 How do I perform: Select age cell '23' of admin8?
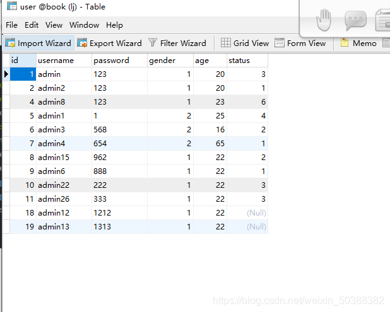[x=210, y=102]
